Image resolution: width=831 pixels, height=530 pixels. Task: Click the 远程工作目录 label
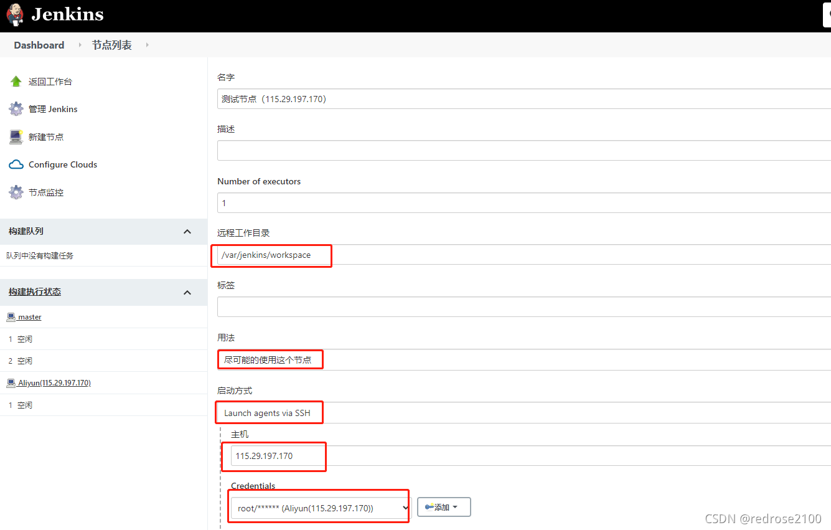pos(243,233)
